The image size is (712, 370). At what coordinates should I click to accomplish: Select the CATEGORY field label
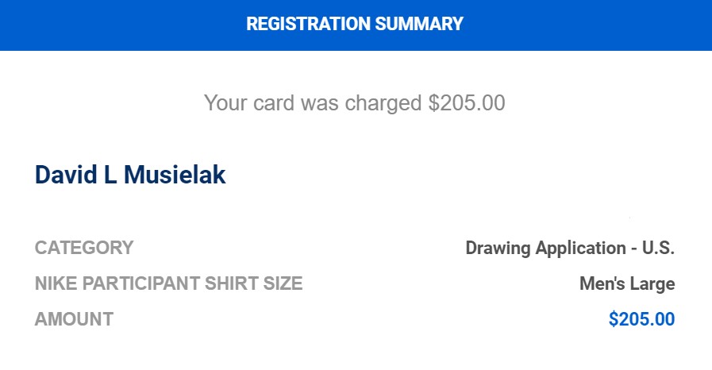[x=84, y=248]
